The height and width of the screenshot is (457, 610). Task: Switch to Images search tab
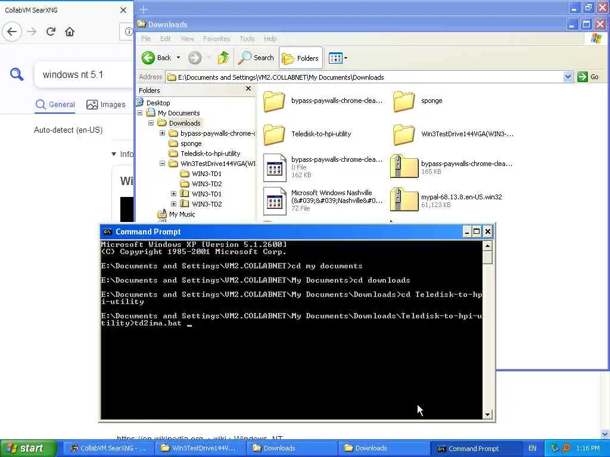tap(106, 105)
